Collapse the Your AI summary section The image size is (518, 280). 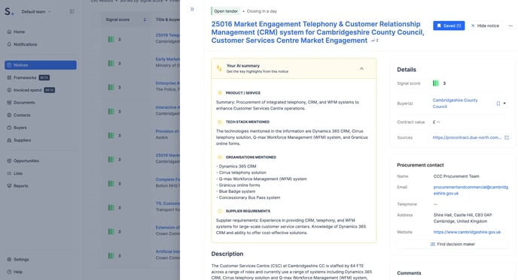pos(361,68)
